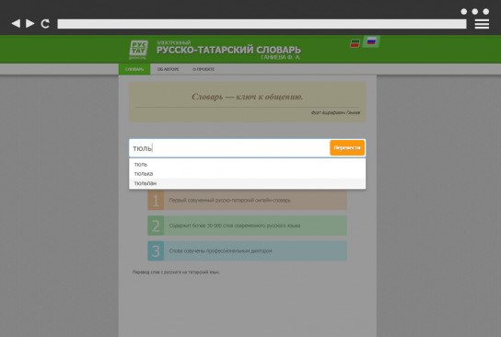
Task: Click the number 1 feature block
Action: [248, 201]
